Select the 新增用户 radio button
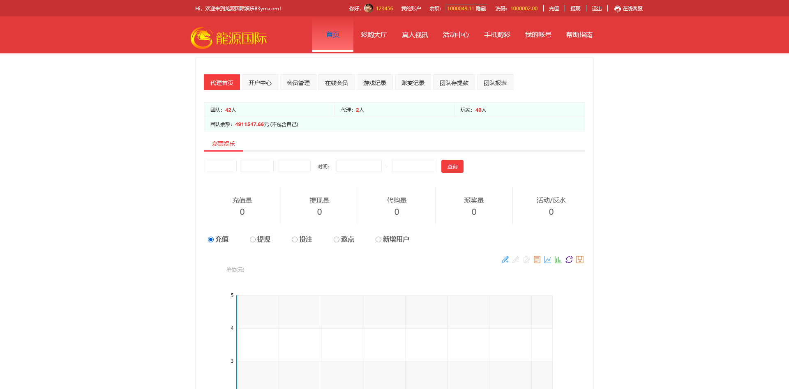Viewport: 789px width, 389px height. (378, 239)
